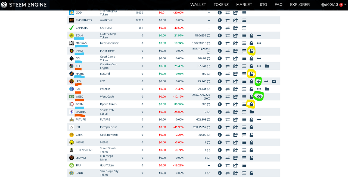Click the 5.000 balance for GOD

coord(139,12)
